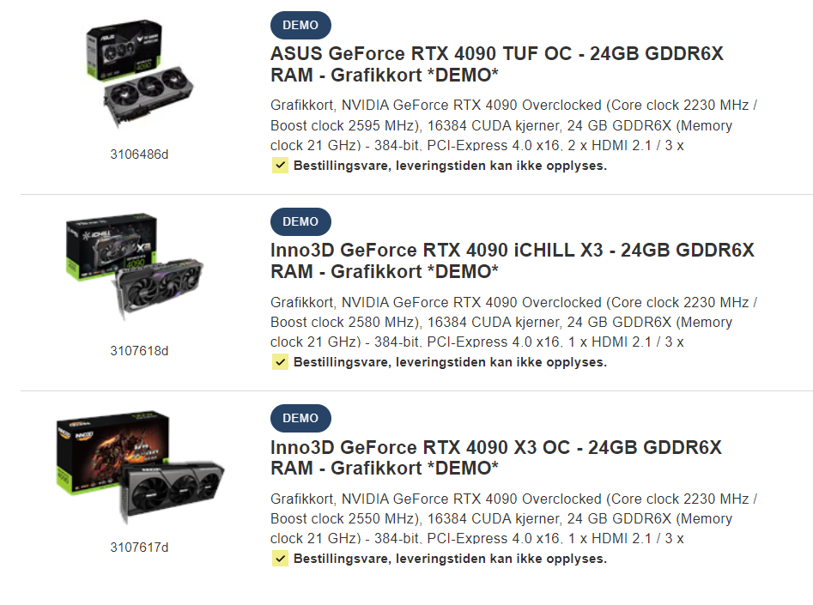Open the Inno3D RTX 4090 iCHILL X3 title
This screenshot has height=605, width=813.
point(513,261)
